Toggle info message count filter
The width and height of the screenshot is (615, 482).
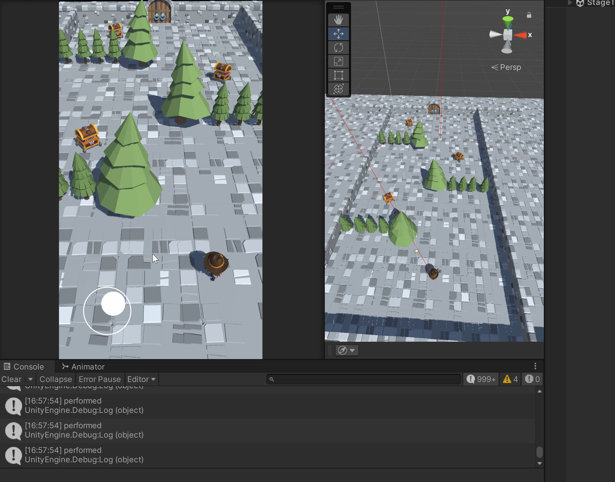[481, 379]
